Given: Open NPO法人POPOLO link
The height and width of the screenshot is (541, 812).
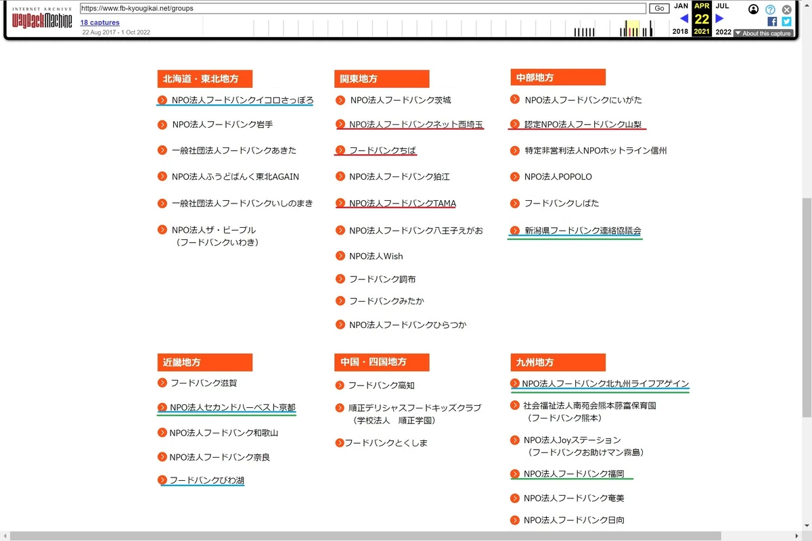Looking at the screenshot, I should (x=558, y=177).
